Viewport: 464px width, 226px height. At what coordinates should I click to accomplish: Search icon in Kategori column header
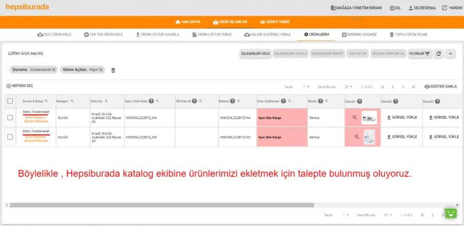[72, 101]
